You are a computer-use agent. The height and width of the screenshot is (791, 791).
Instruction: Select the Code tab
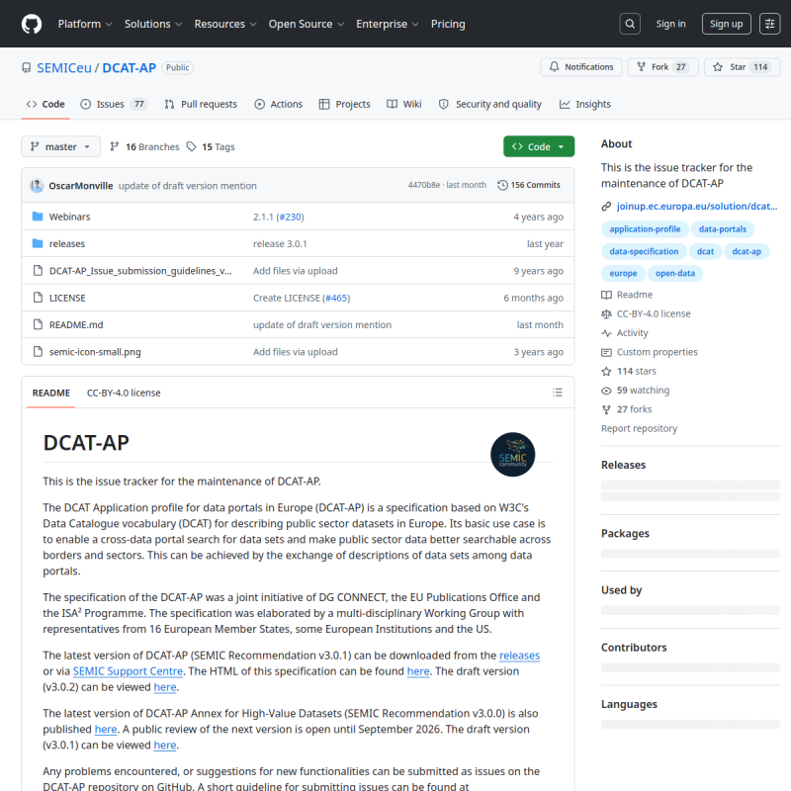(45, 104)
